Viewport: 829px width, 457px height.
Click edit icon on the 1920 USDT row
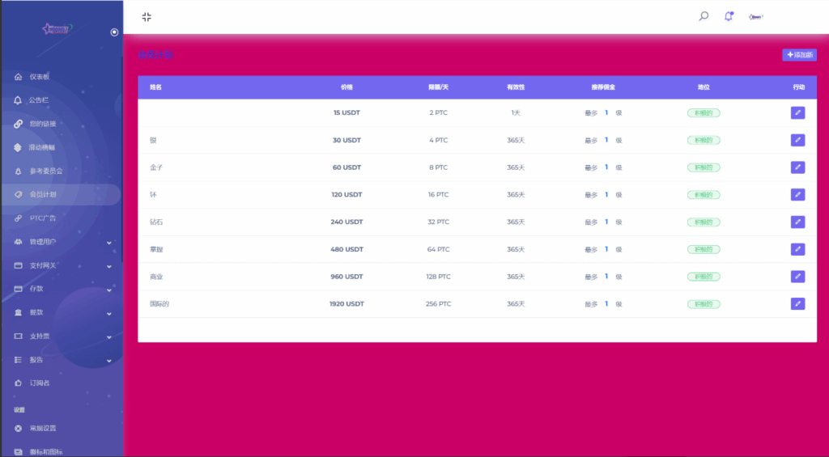tap(797, 303)
